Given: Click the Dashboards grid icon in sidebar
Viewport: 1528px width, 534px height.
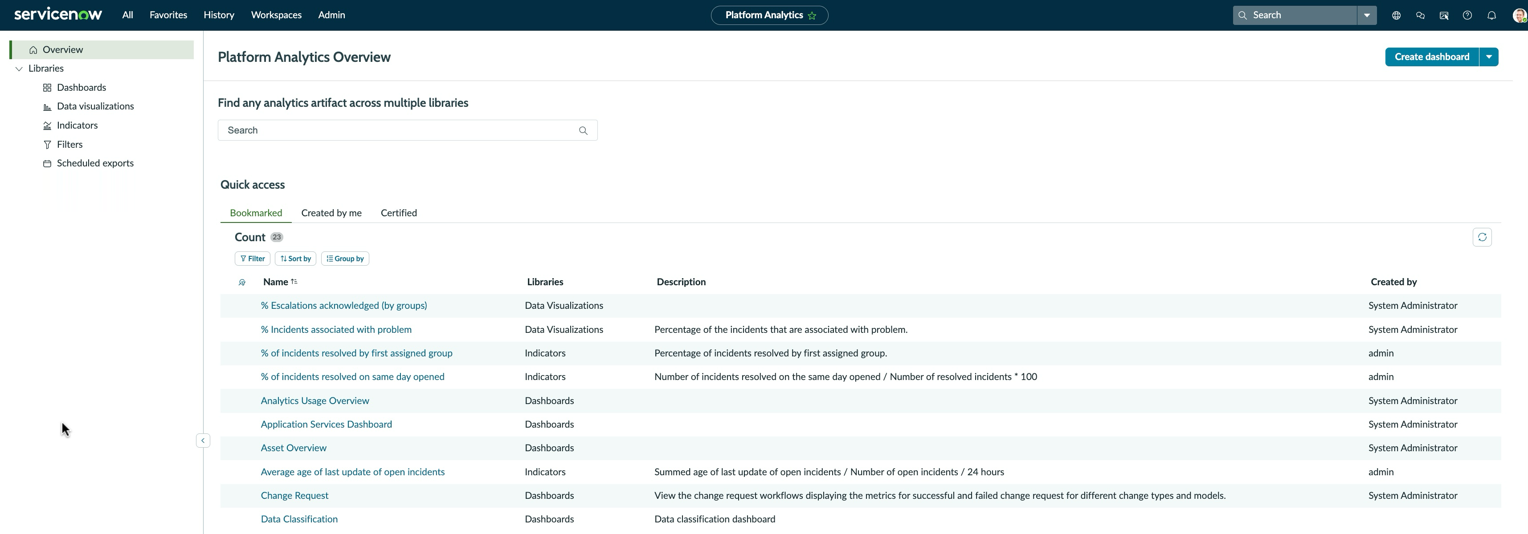Looking at the screenshot, I should point(48,88).
